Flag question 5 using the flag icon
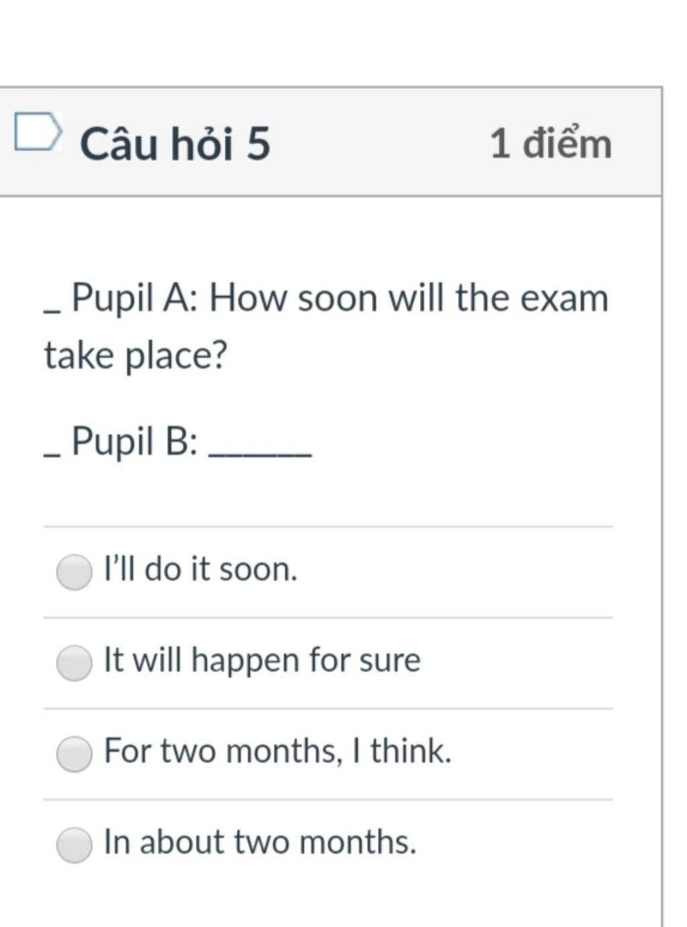Viewport: 687px width, 927px height. point(38,132)
